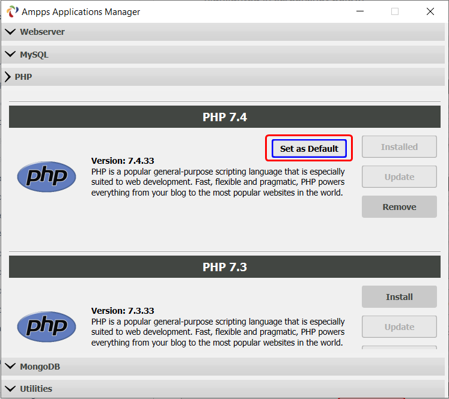Click the PHP 7.4 logo image
This screenshot has height=399, width=449.
point(47,176)
